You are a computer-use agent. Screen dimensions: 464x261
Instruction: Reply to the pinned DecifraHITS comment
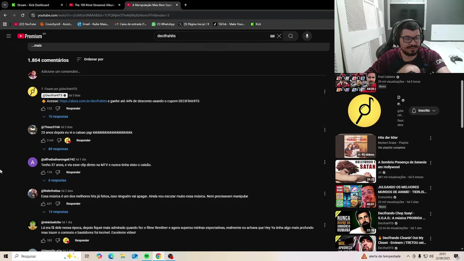click(x=73, y=108)
